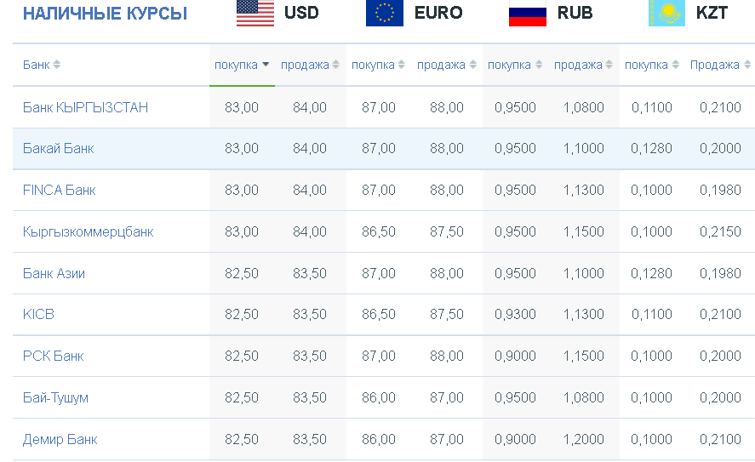Click the USD American flag icon
755x462 pixels.
pyautogui.click(x=255, y=13)
